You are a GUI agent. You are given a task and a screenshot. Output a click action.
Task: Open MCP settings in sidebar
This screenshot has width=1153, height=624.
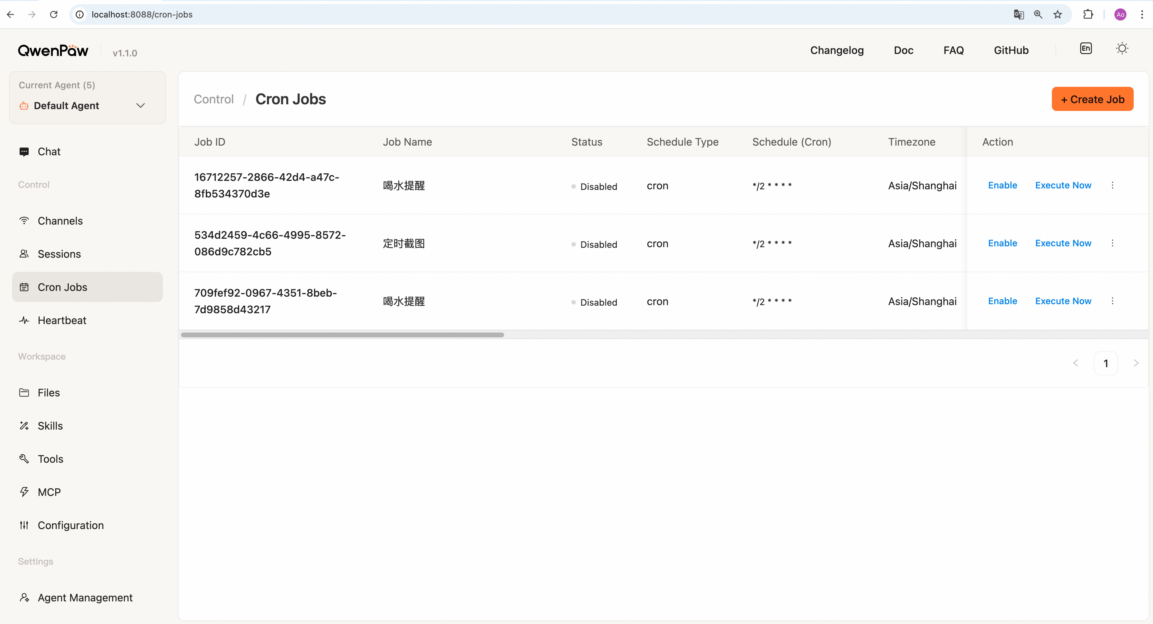(x=49, y=492)
